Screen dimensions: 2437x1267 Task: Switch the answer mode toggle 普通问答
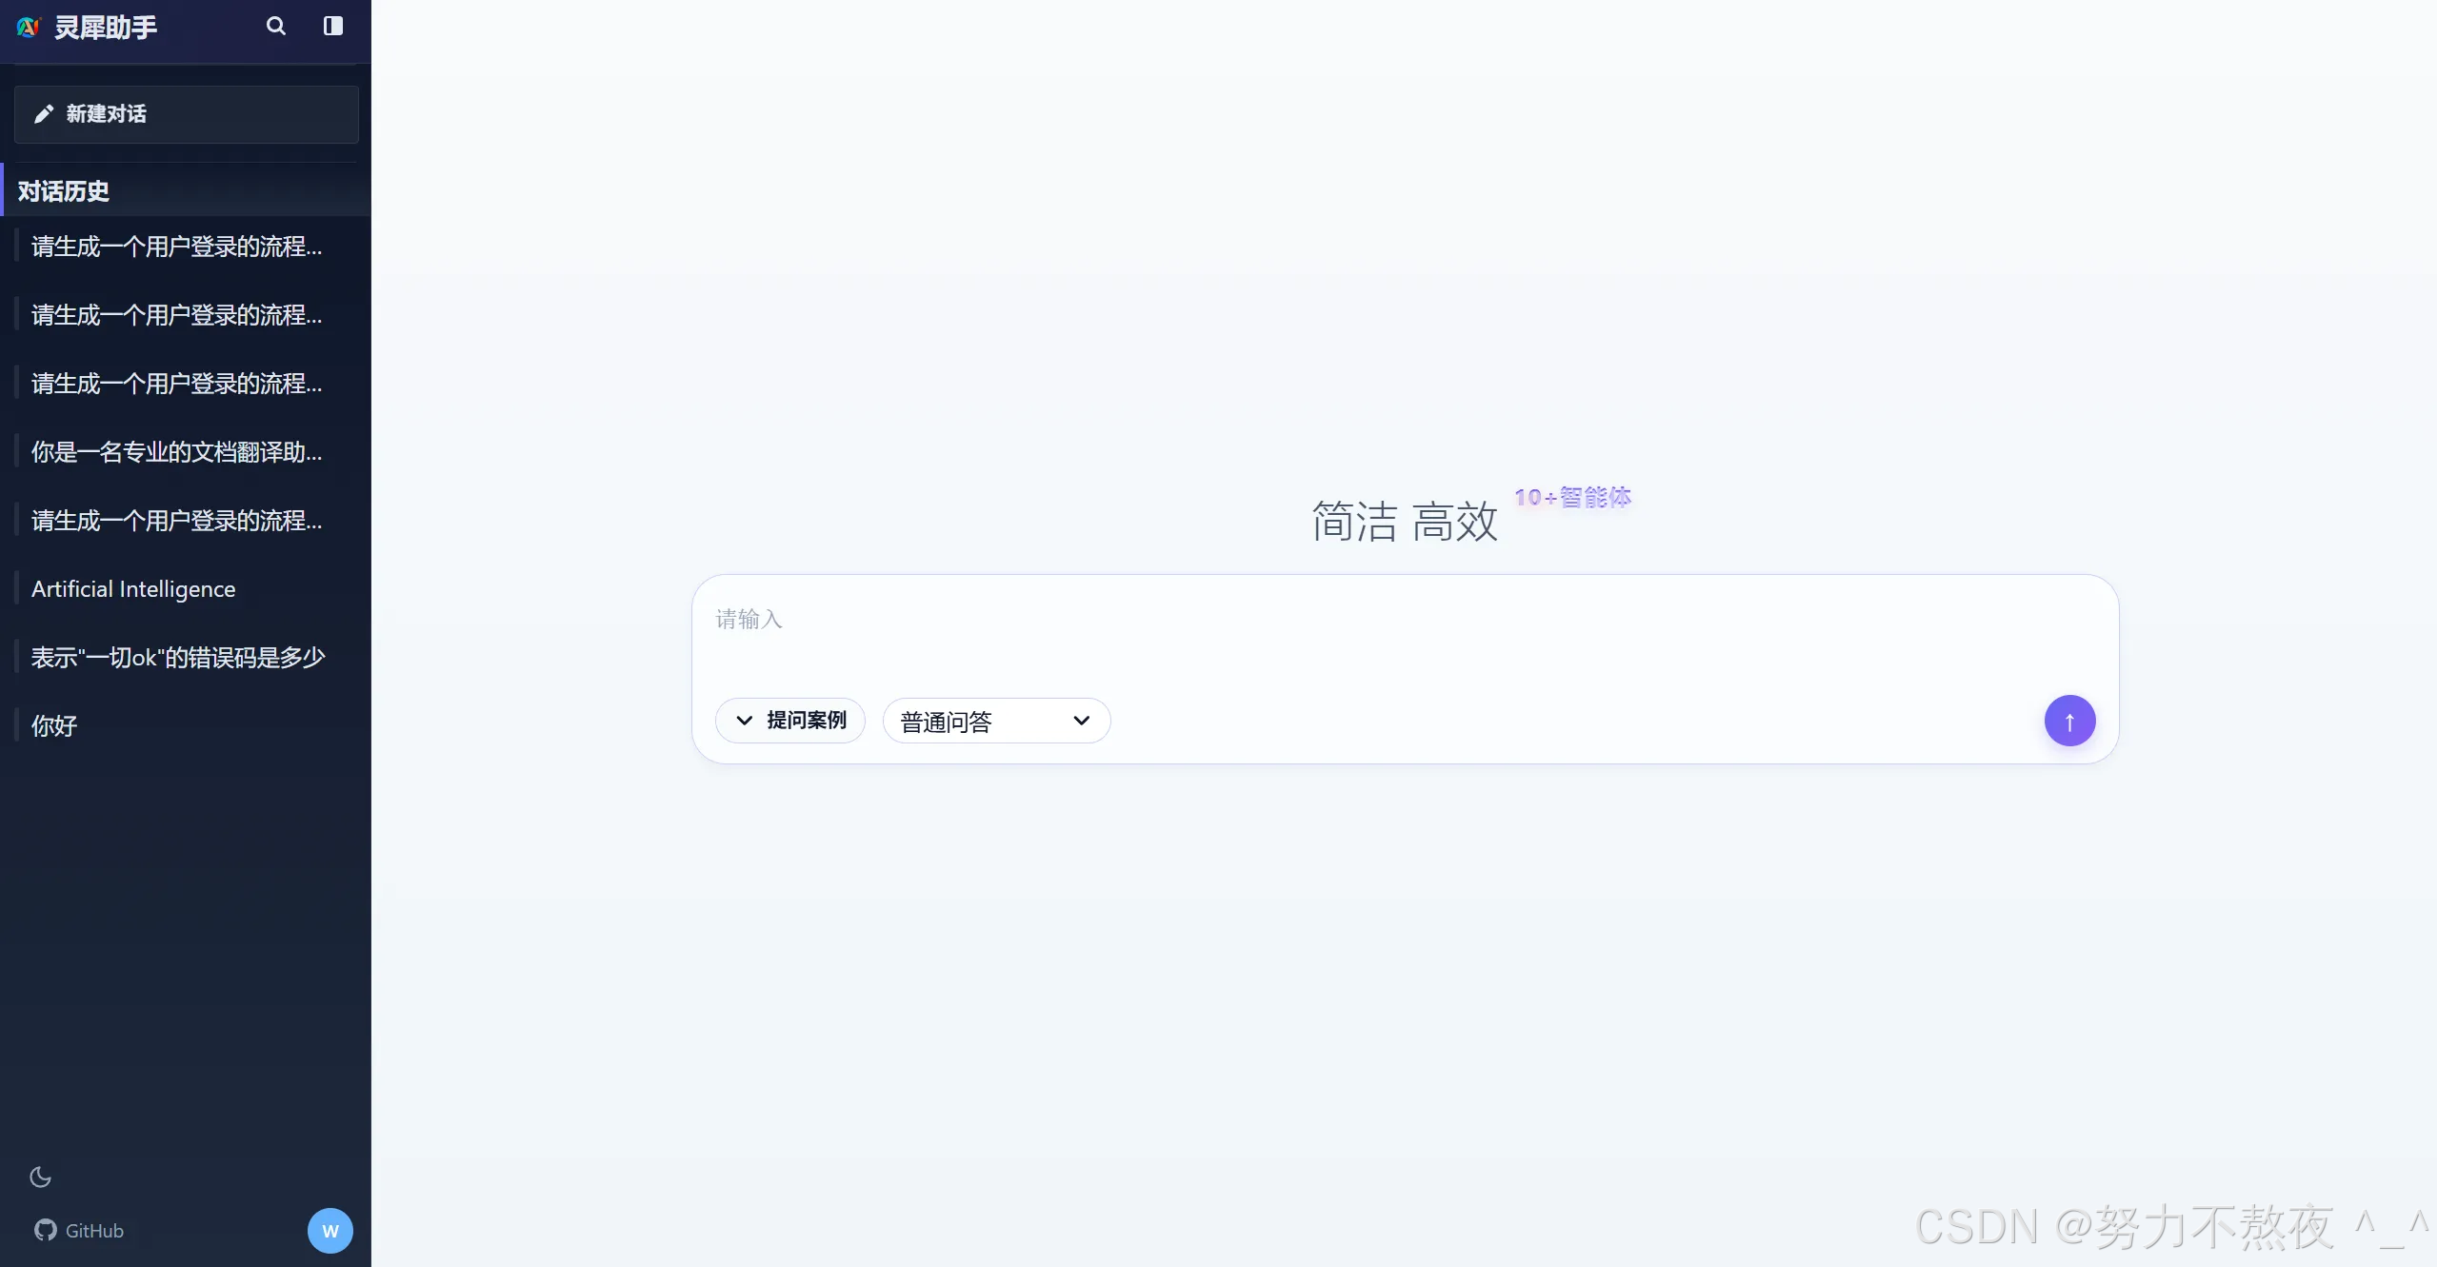pos(994,721)
